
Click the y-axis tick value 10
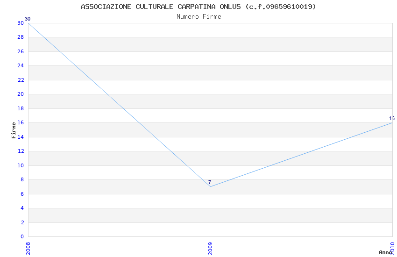[21, 165]
